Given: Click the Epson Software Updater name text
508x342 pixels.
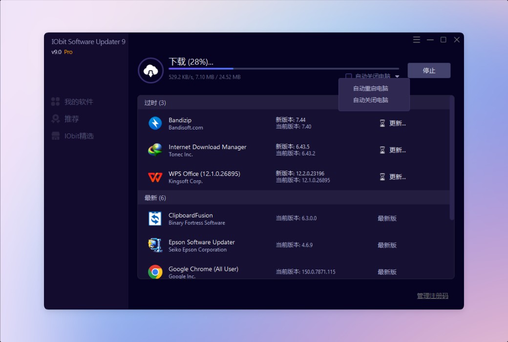Looking at the screenshot, I should coord(202,242).
